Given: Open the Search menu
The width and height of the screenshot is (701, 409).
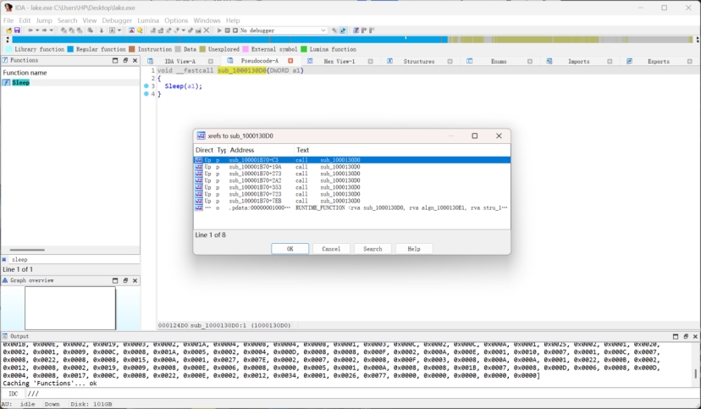Looking at the screenshot, I should (67, 20).
